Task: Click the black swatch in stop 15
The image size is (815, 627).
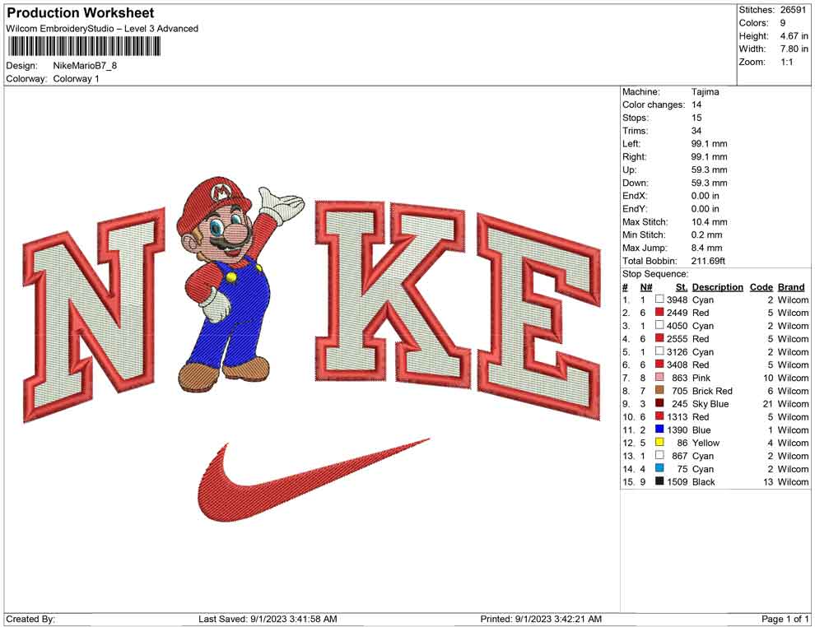Action: 659,481
